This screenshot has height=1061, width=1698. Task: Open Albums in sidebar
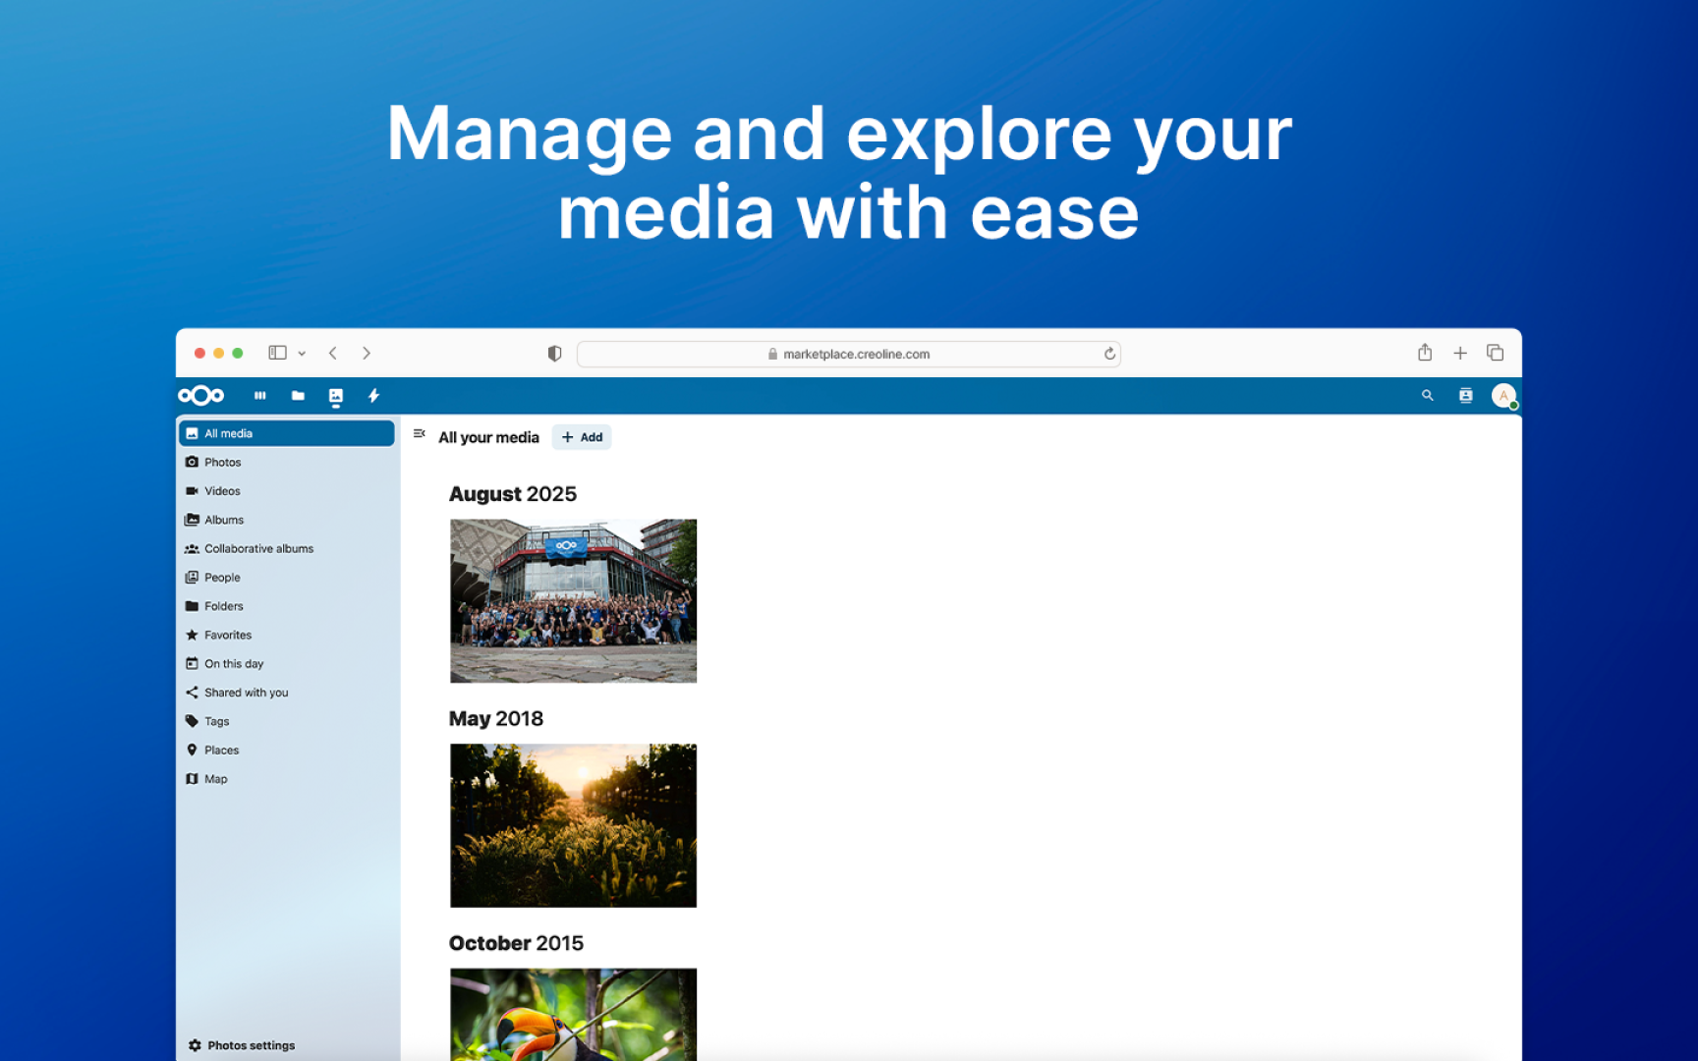coord(287,520)
